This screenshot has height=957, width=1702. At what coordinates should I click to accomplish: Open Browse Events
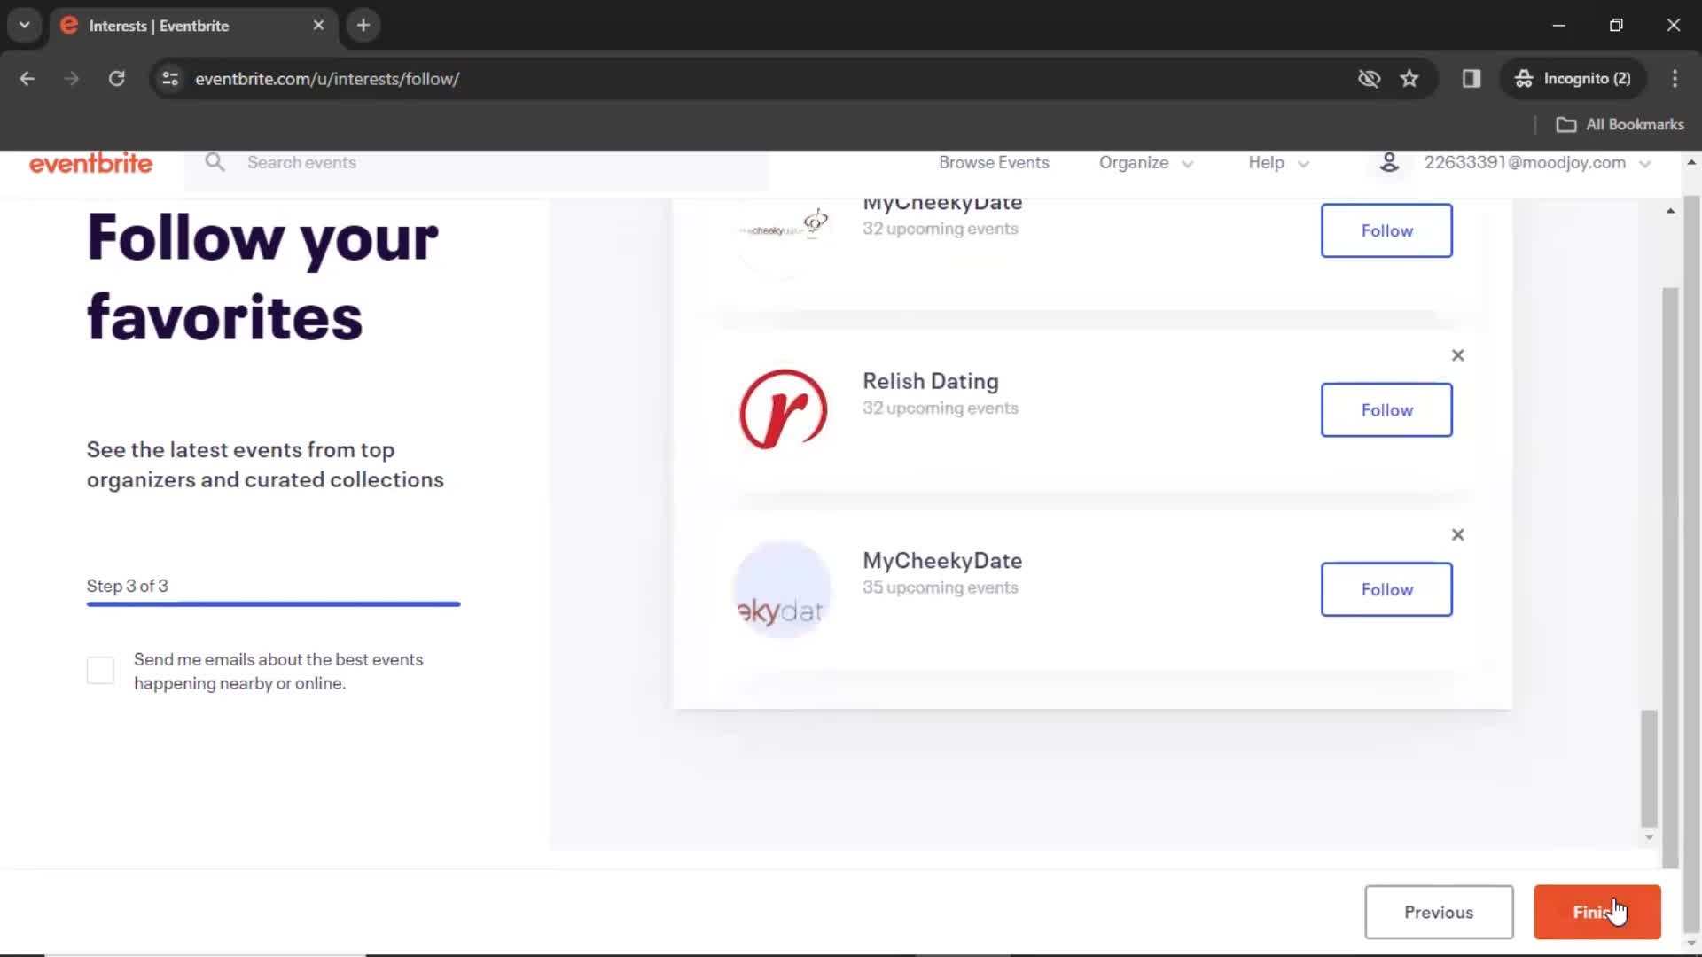coord(994,162)
